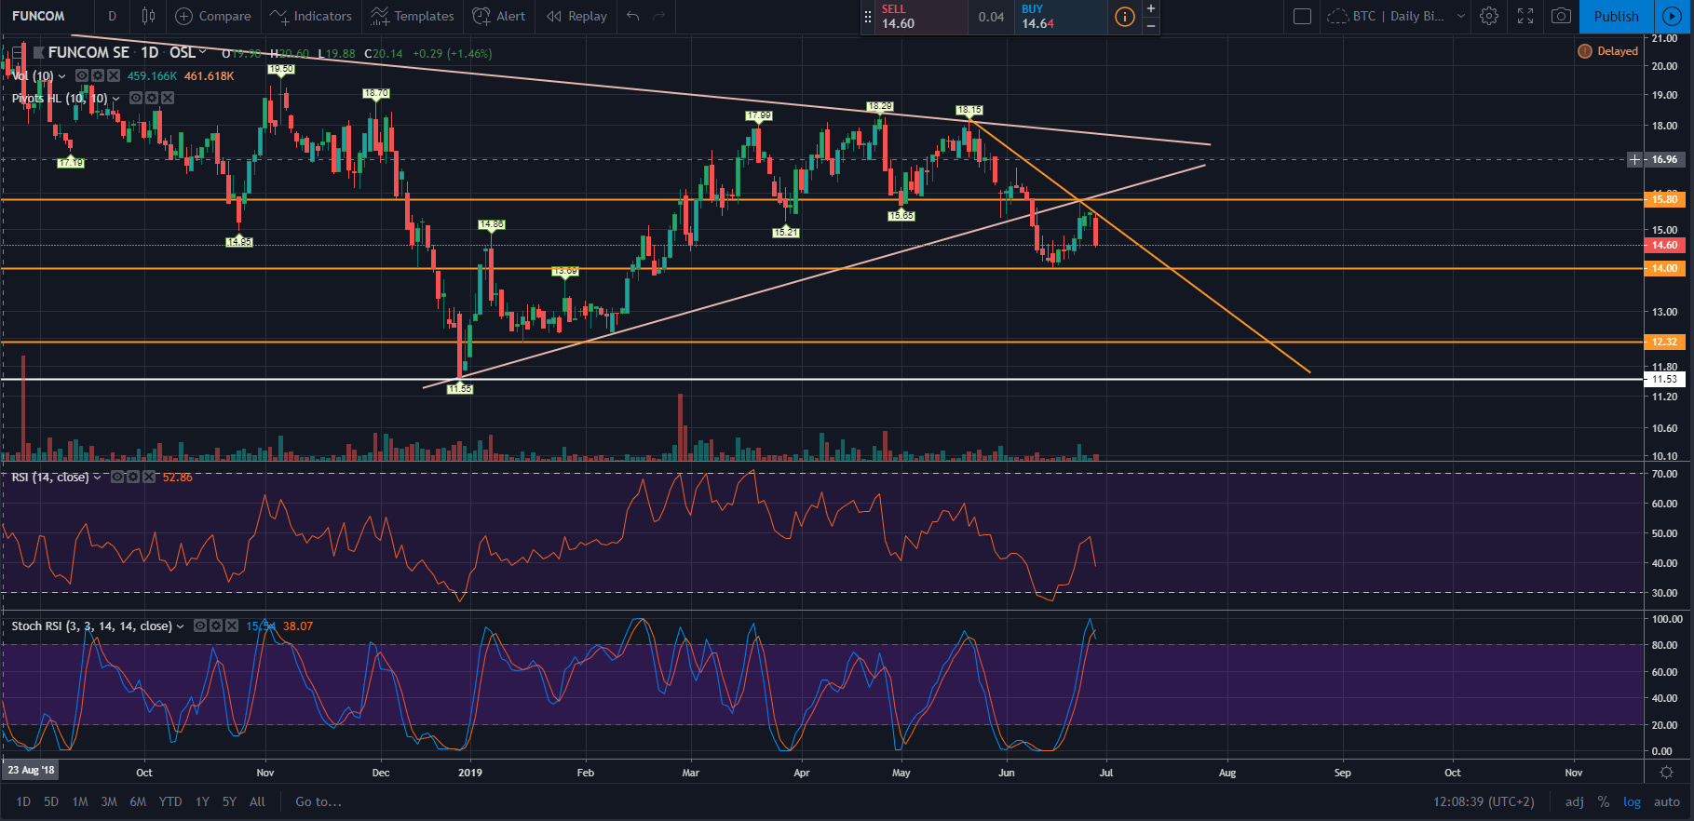The width and height of the screenshot is (1694, 821).
Task: Select the YTD time range
Action: point(170,801)
